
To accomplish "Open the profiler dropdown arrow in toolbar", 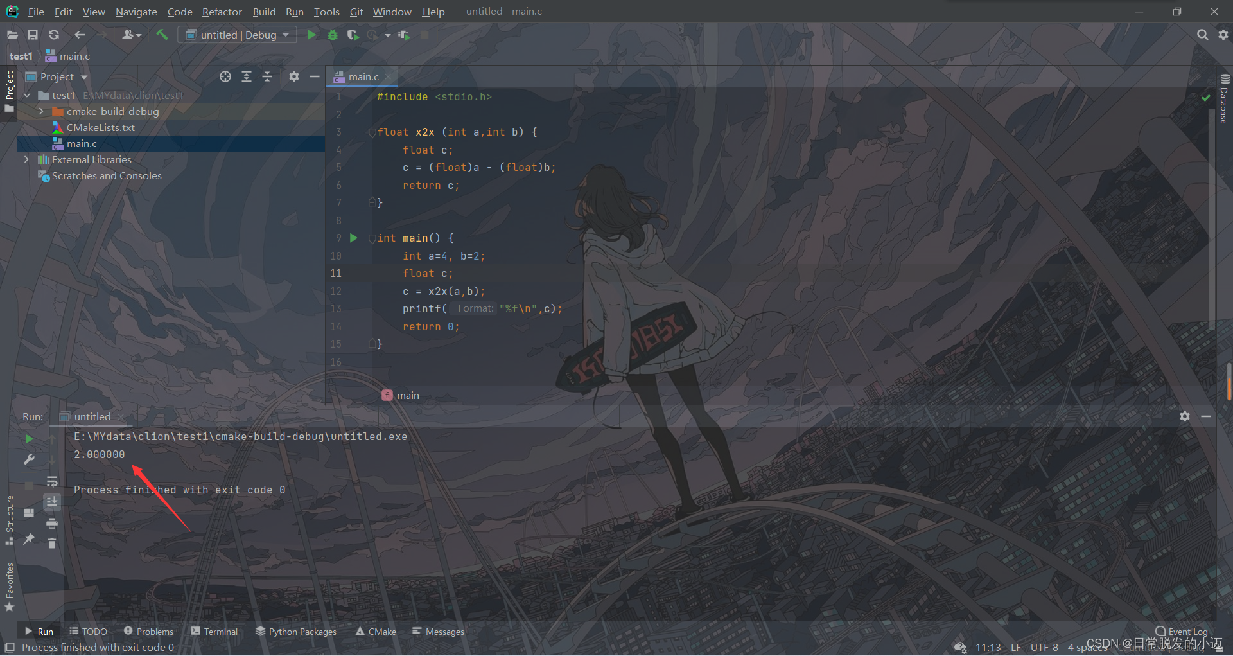I will pyautogui.click(x=388, y=35).
